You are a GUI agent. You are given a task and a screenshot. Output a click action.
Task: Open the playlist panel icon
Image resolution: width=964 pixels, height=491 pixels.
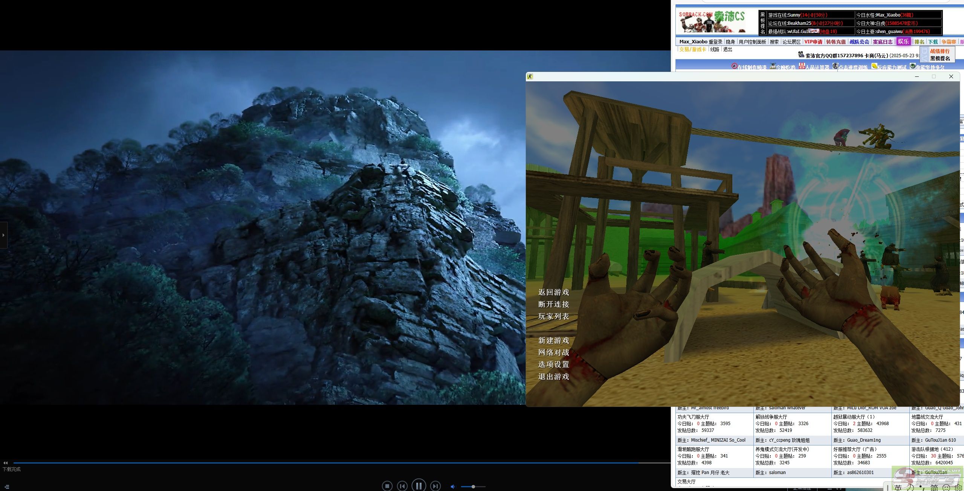point(6,487)
